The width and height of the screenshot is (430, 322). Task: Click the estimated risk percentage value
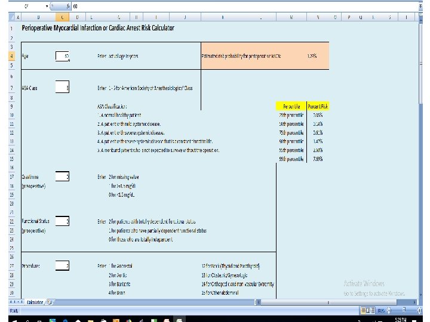[312, 56]
